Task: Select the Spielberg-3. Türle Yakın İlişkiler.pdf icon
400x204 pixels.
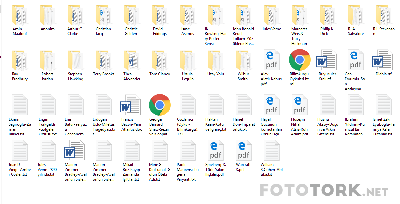Action: point(216,150)
